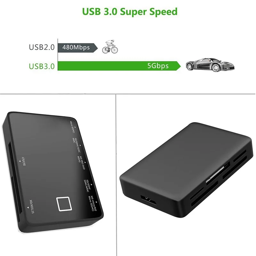
Task: Click the arrow above CFI/CFII label
Action: 20,161
